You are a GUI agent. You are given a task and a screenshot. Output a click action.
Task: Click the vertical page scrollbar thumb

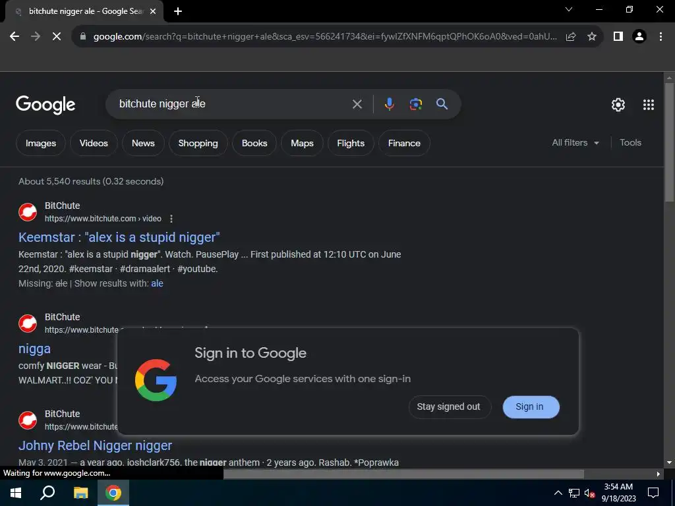coord(669,142)
